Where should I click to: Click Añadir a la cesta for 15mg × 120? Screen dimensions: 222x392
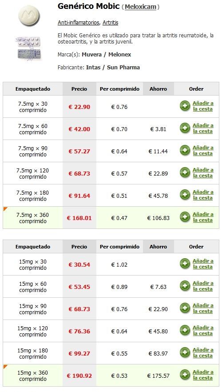coord(203,331)
